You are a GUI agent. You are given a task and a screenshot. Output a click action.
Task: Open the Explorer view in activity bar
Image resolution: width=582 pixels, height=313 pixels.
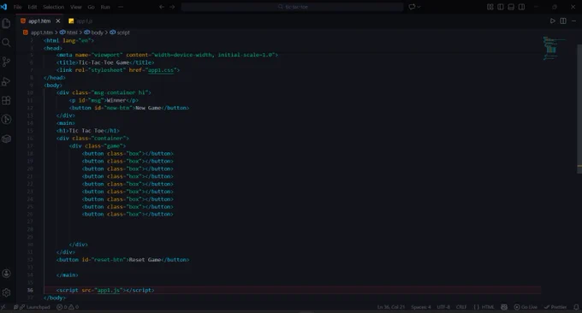[6, 23]
